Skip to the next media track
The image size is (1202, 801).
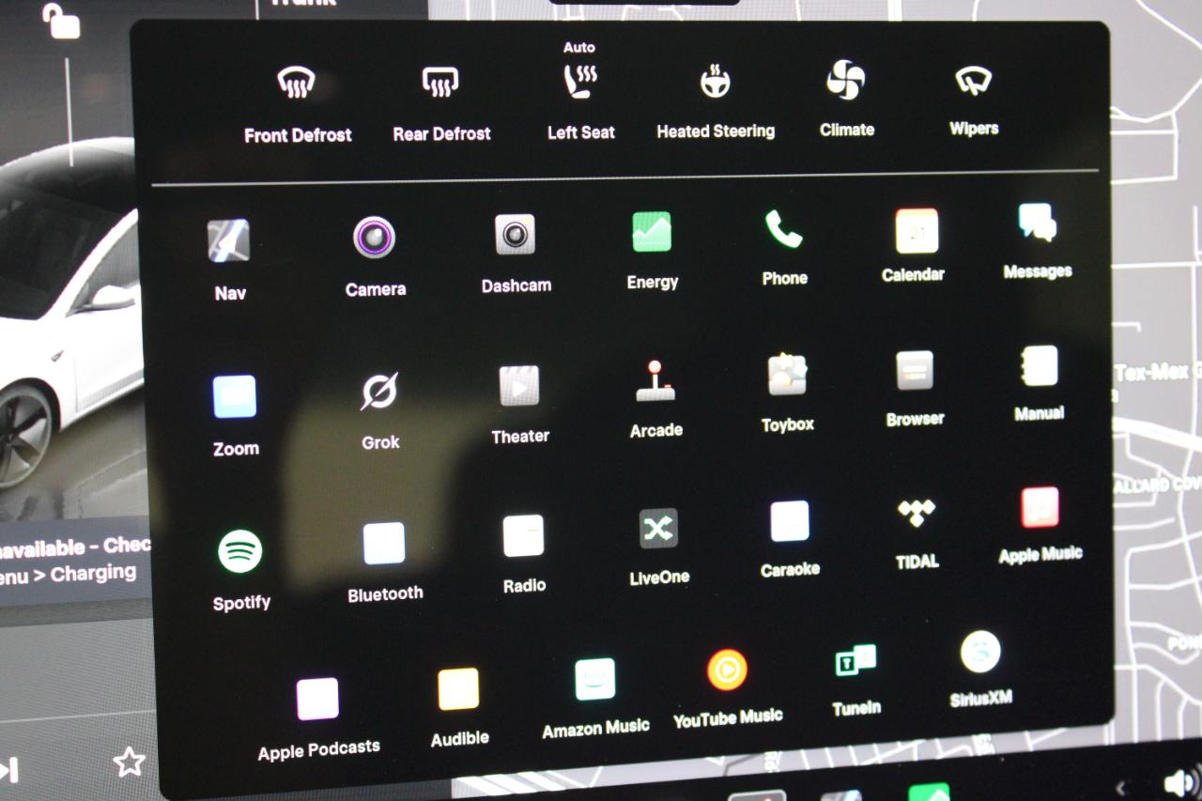click(x=9, y=770)
